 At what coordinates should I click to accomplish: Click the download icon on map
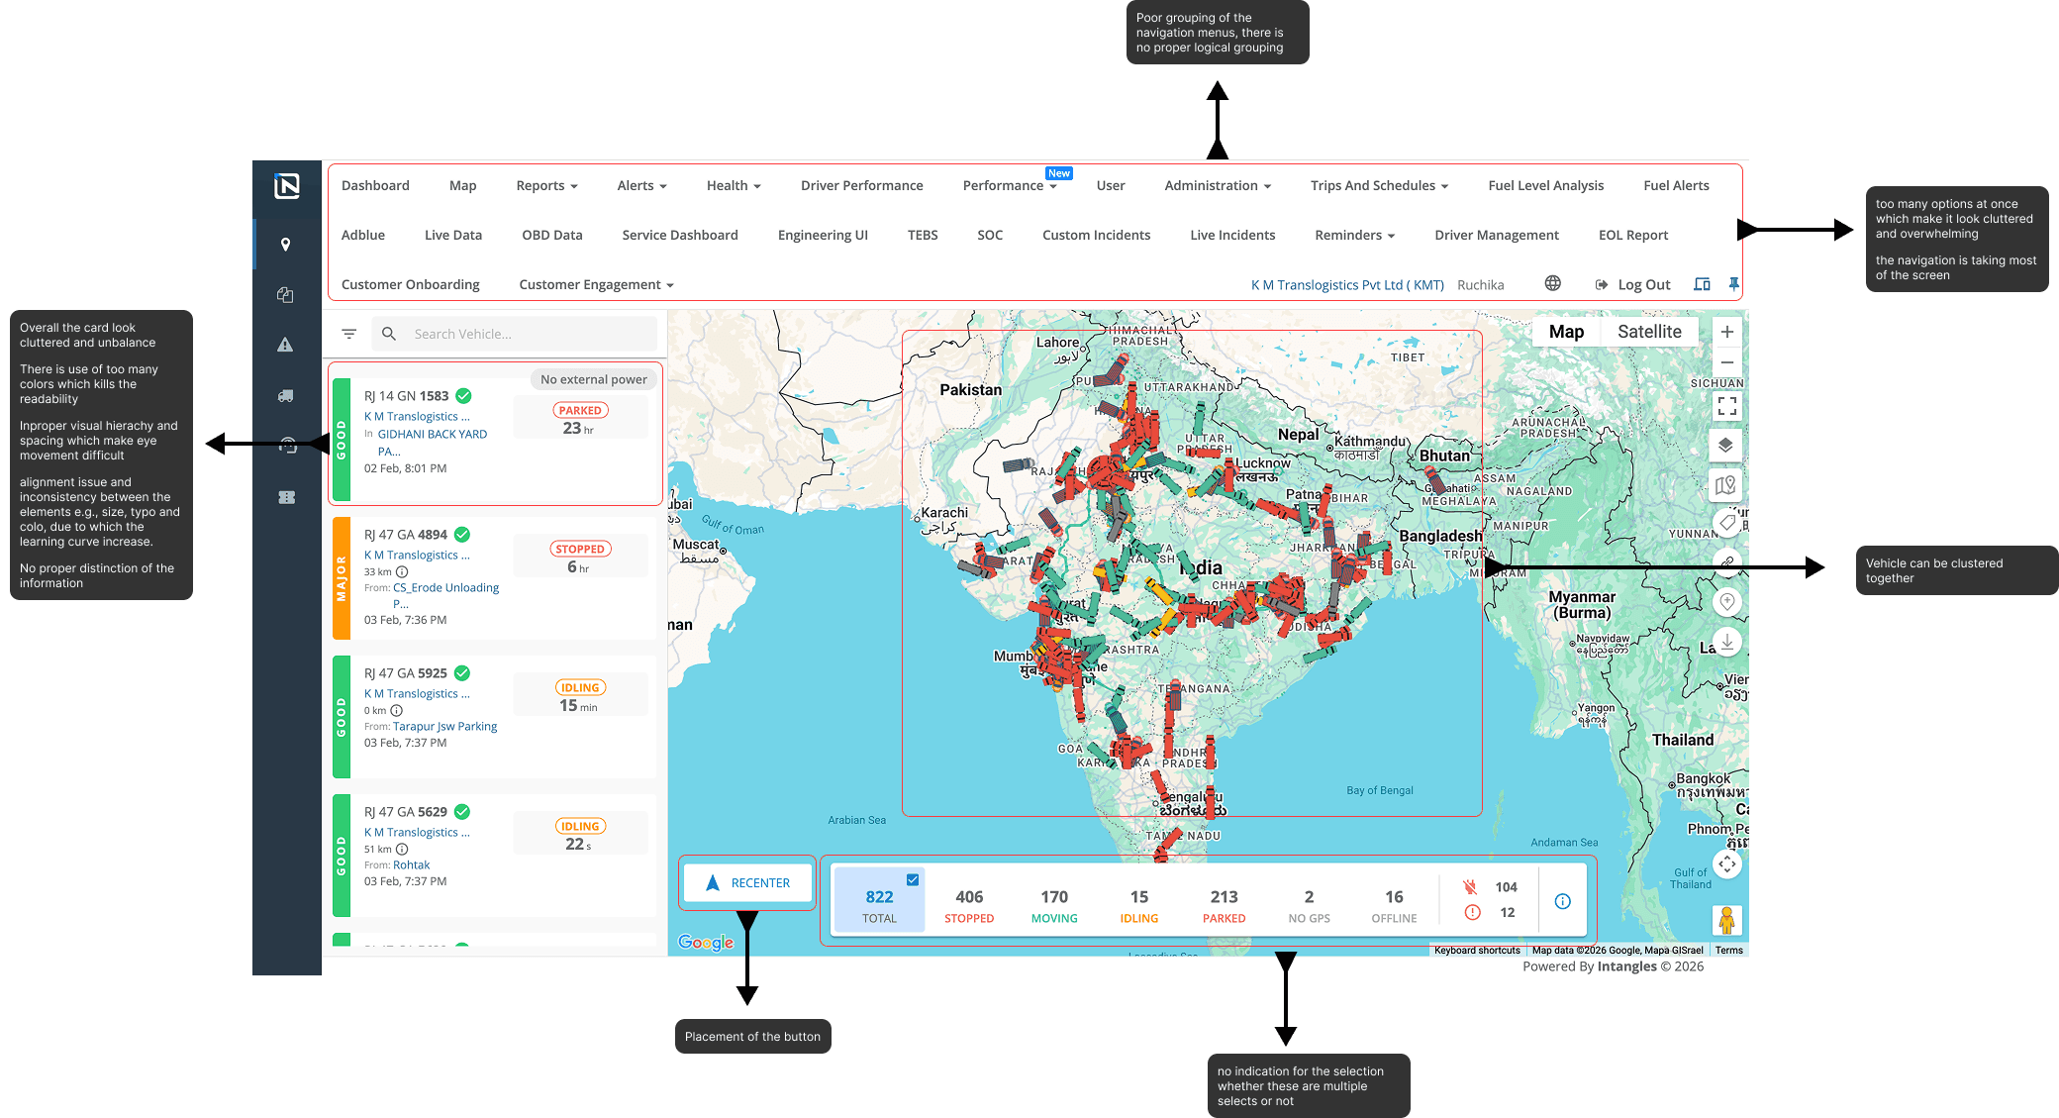(x=1726, y=642)
